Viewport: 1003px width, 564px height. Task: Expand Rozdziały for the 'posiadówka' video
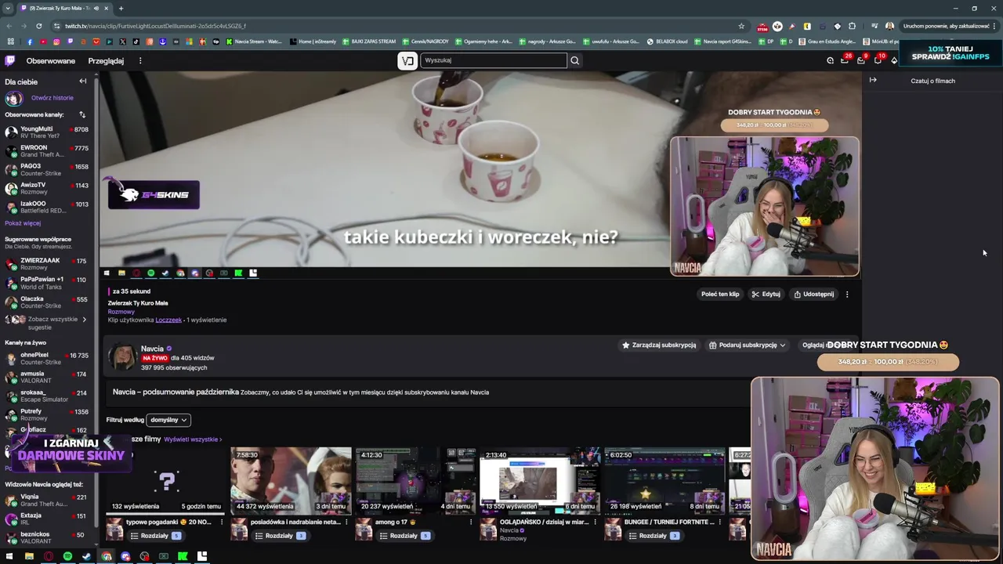279,536
